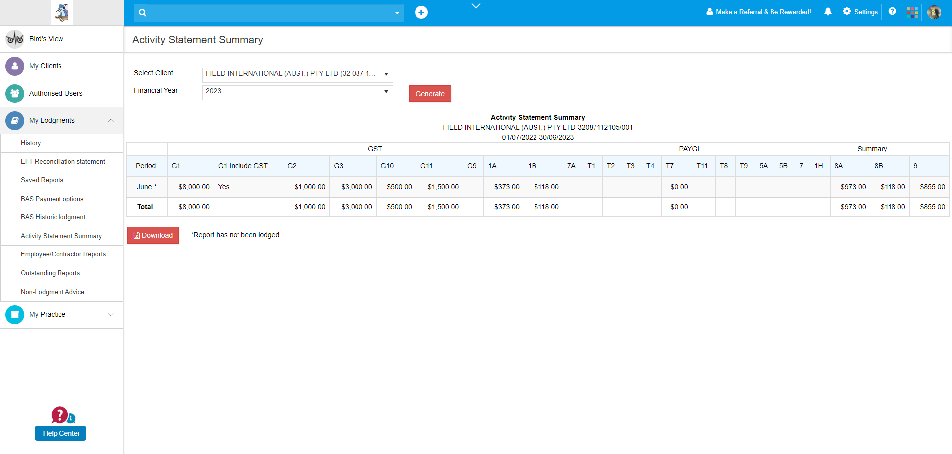The image size is (952, 454).
Task: Click 'Report has not been lodged' note
Action: click(235, 235)
